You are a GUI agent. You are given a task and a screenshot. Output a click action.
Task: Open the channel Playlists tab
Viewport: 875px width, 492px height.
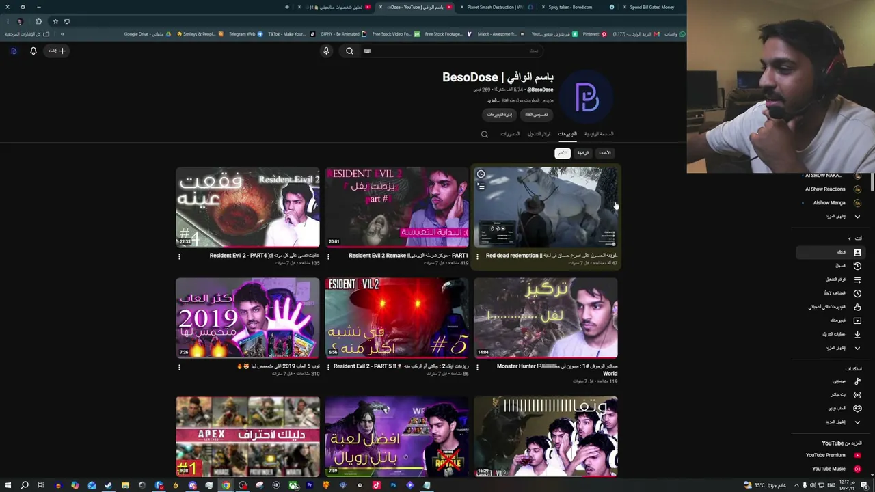click(539, 134)
